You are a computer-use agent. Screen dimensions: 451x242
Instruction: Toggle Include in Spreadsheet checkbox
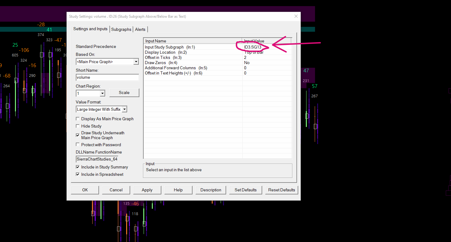(78, 174)
